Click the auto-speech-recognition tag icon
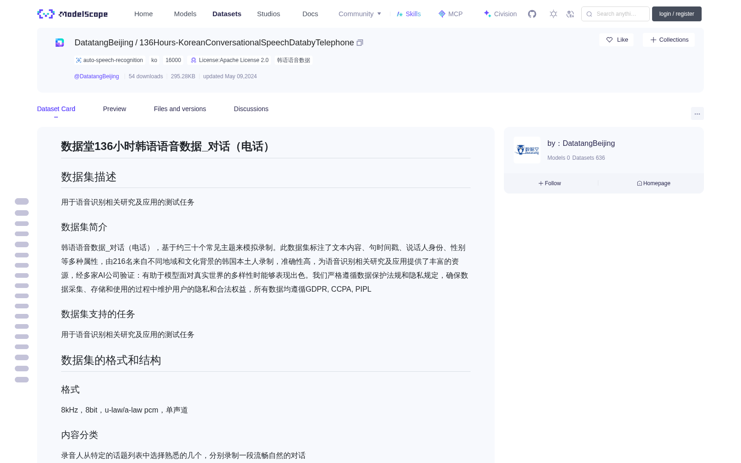Viewport: 741px width, 463px height. tap(79, 60)
